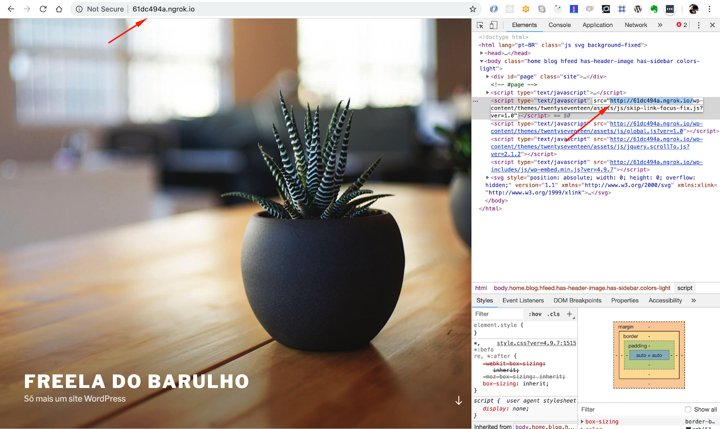The height and width of the screenshot is (429, 720).
Task: Click the Not Secure site info icon
Action: 79,9
